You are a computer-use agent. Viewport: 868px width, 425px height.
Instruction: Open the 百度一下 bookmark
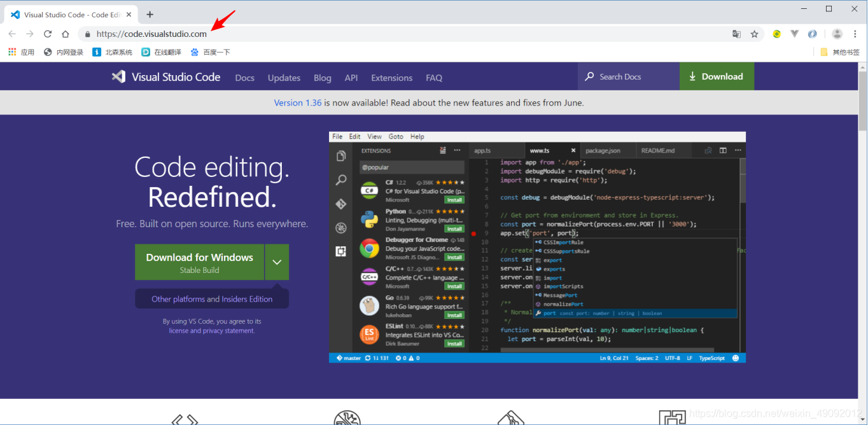click(x=211, y=52)
